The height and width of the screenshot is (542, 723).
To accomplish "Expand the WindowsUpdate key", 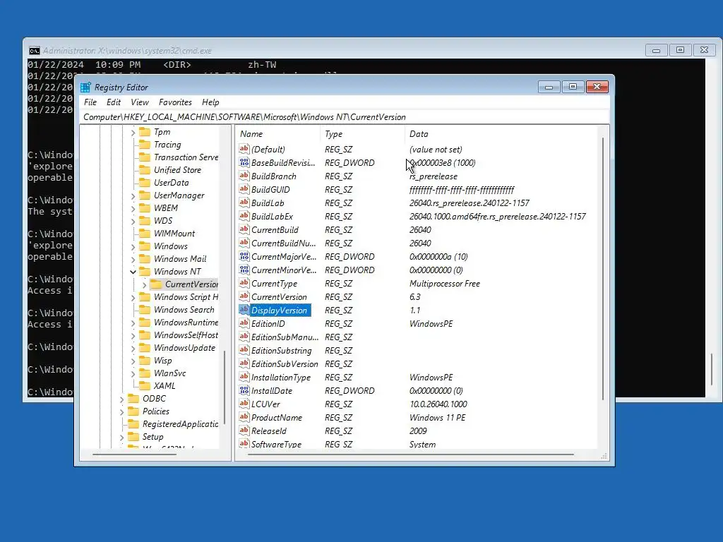I will pyautogui.click(x=133, y=349).
